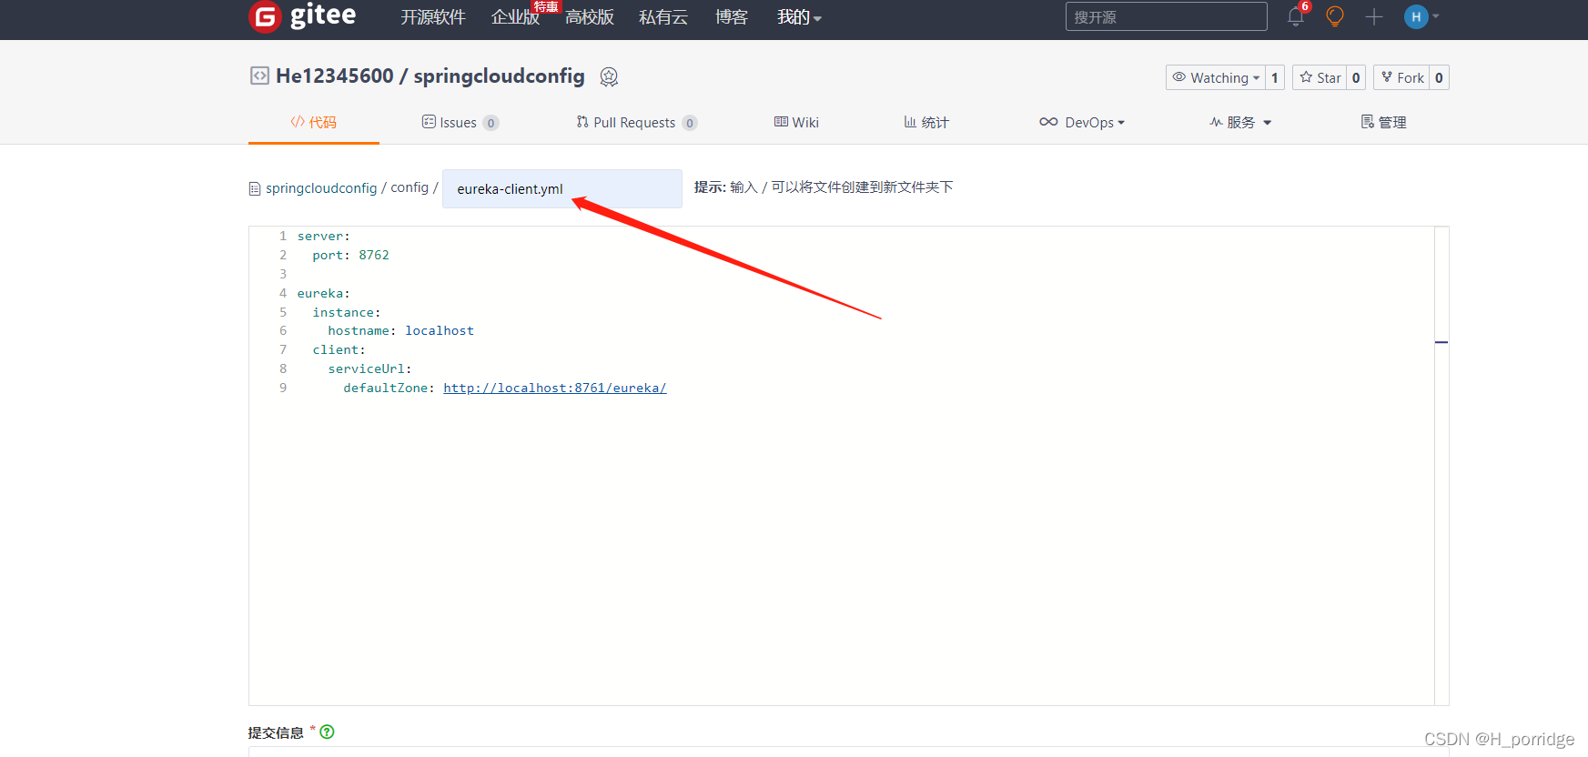Open 企业版 in the top navigation
The image size is (1588, 757).
(516, 17)
